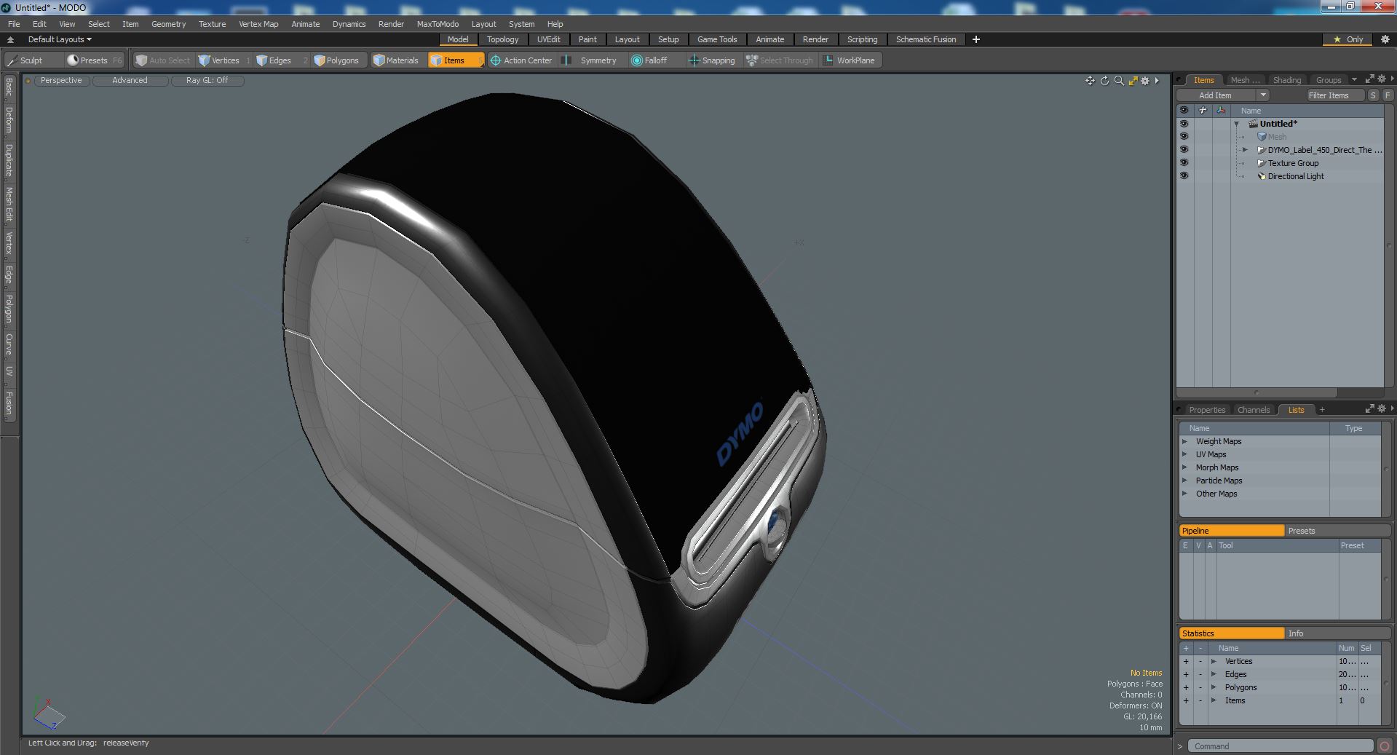The height and width of the screenshot is (755, 1397).
Task: Toggle Snapping in the toolbar
Action: click(x=712, y=60)
